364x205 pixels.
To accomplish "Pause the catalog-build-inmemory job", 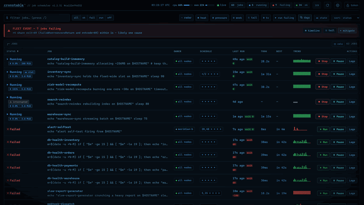I will (x=338, y=61).
